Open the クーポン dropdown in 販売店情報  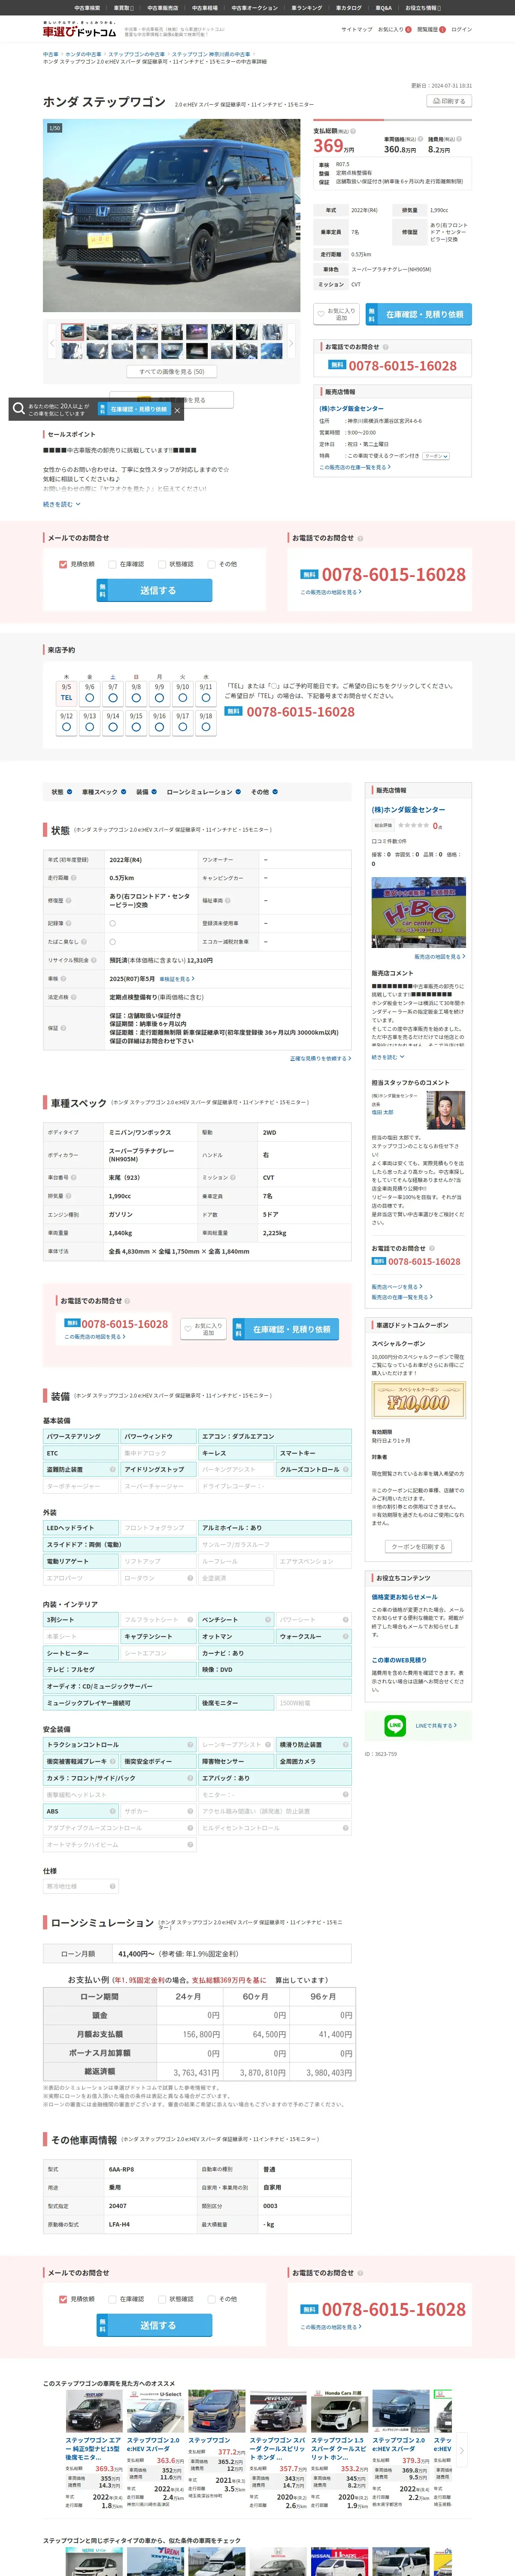(436, 456)
